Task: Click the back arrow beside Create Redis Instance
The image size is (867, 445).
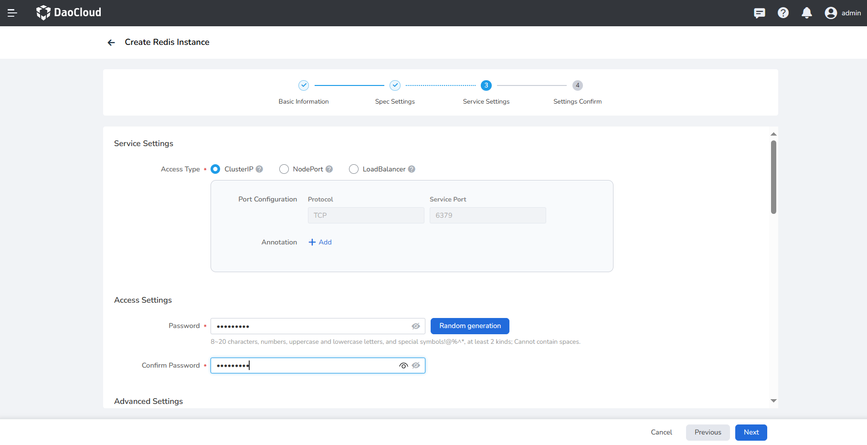Action: tap(111, 42)
